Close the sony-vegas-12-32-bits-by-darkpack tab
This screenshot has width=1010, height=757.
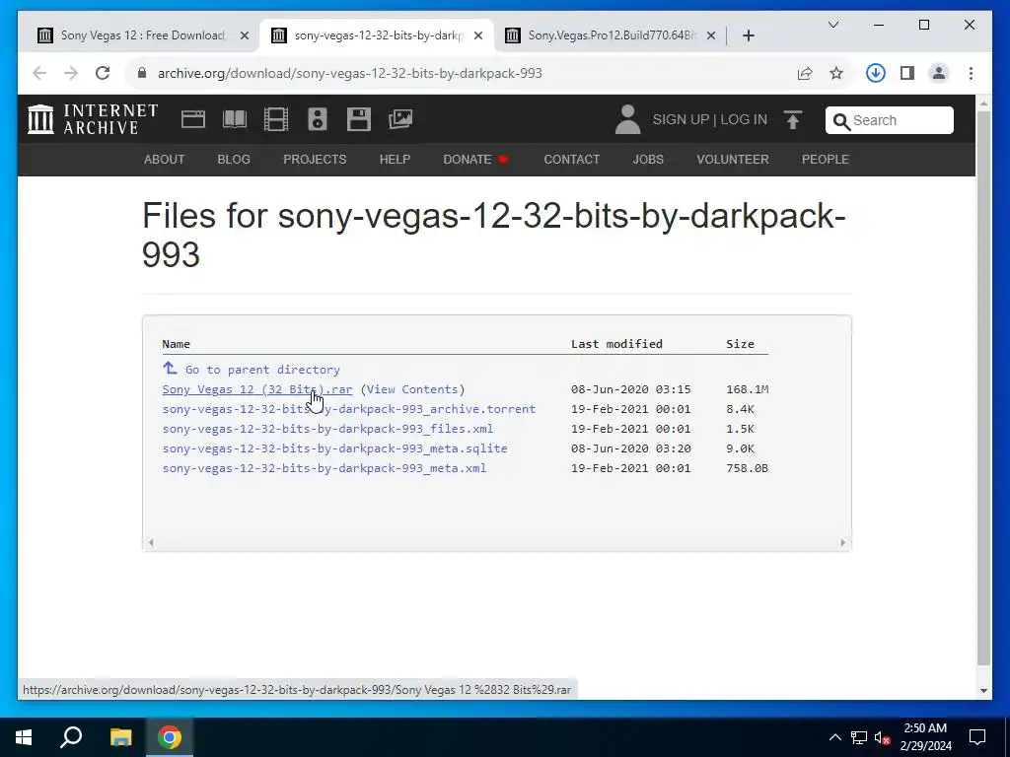(478, 36)
